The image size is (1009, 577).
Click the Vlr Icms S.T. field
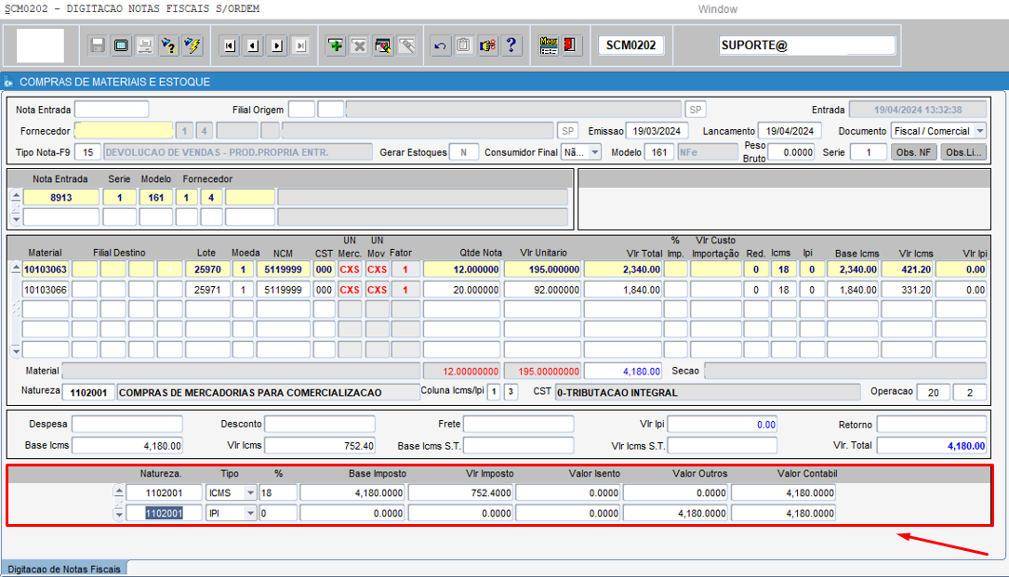(722, 445)
